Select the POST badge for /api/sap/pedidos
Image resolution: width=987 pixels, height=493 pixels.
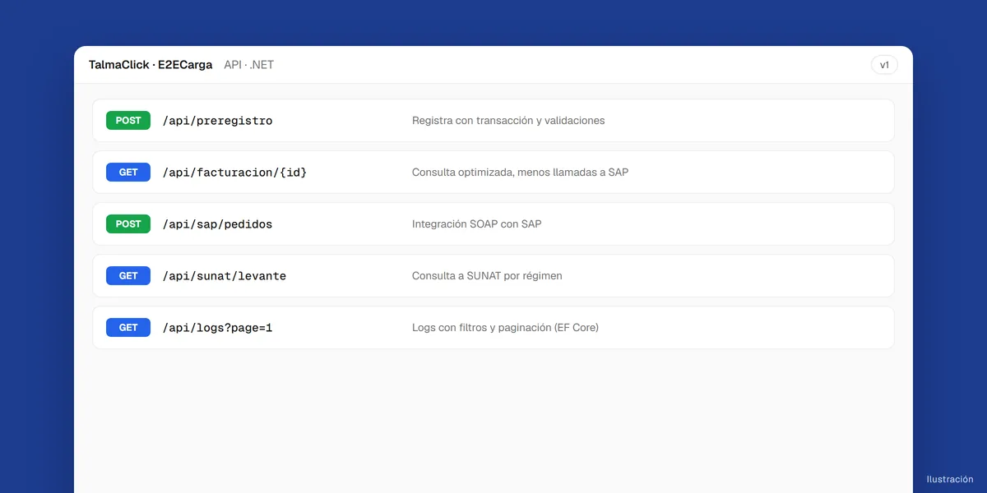pos(128,224)
